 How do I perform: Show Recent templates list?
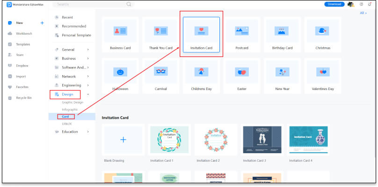point(67,17)
